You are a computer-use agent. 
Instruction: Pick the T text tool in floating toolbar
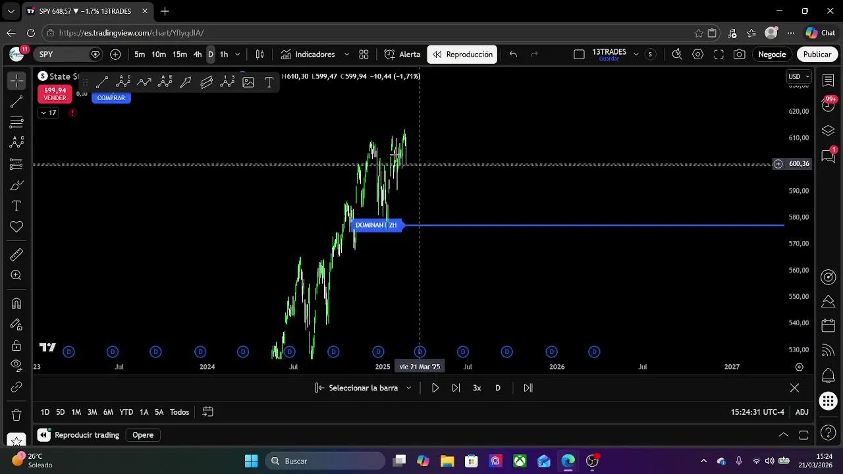coord(269,82)
